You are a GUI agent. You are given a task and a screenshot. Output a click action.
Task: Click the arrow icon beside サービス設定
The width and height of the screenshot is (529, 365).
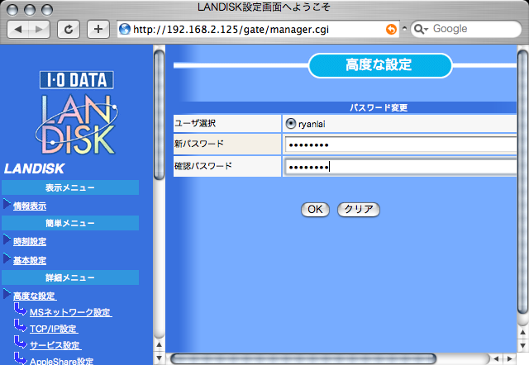click(x=20, y=342)
